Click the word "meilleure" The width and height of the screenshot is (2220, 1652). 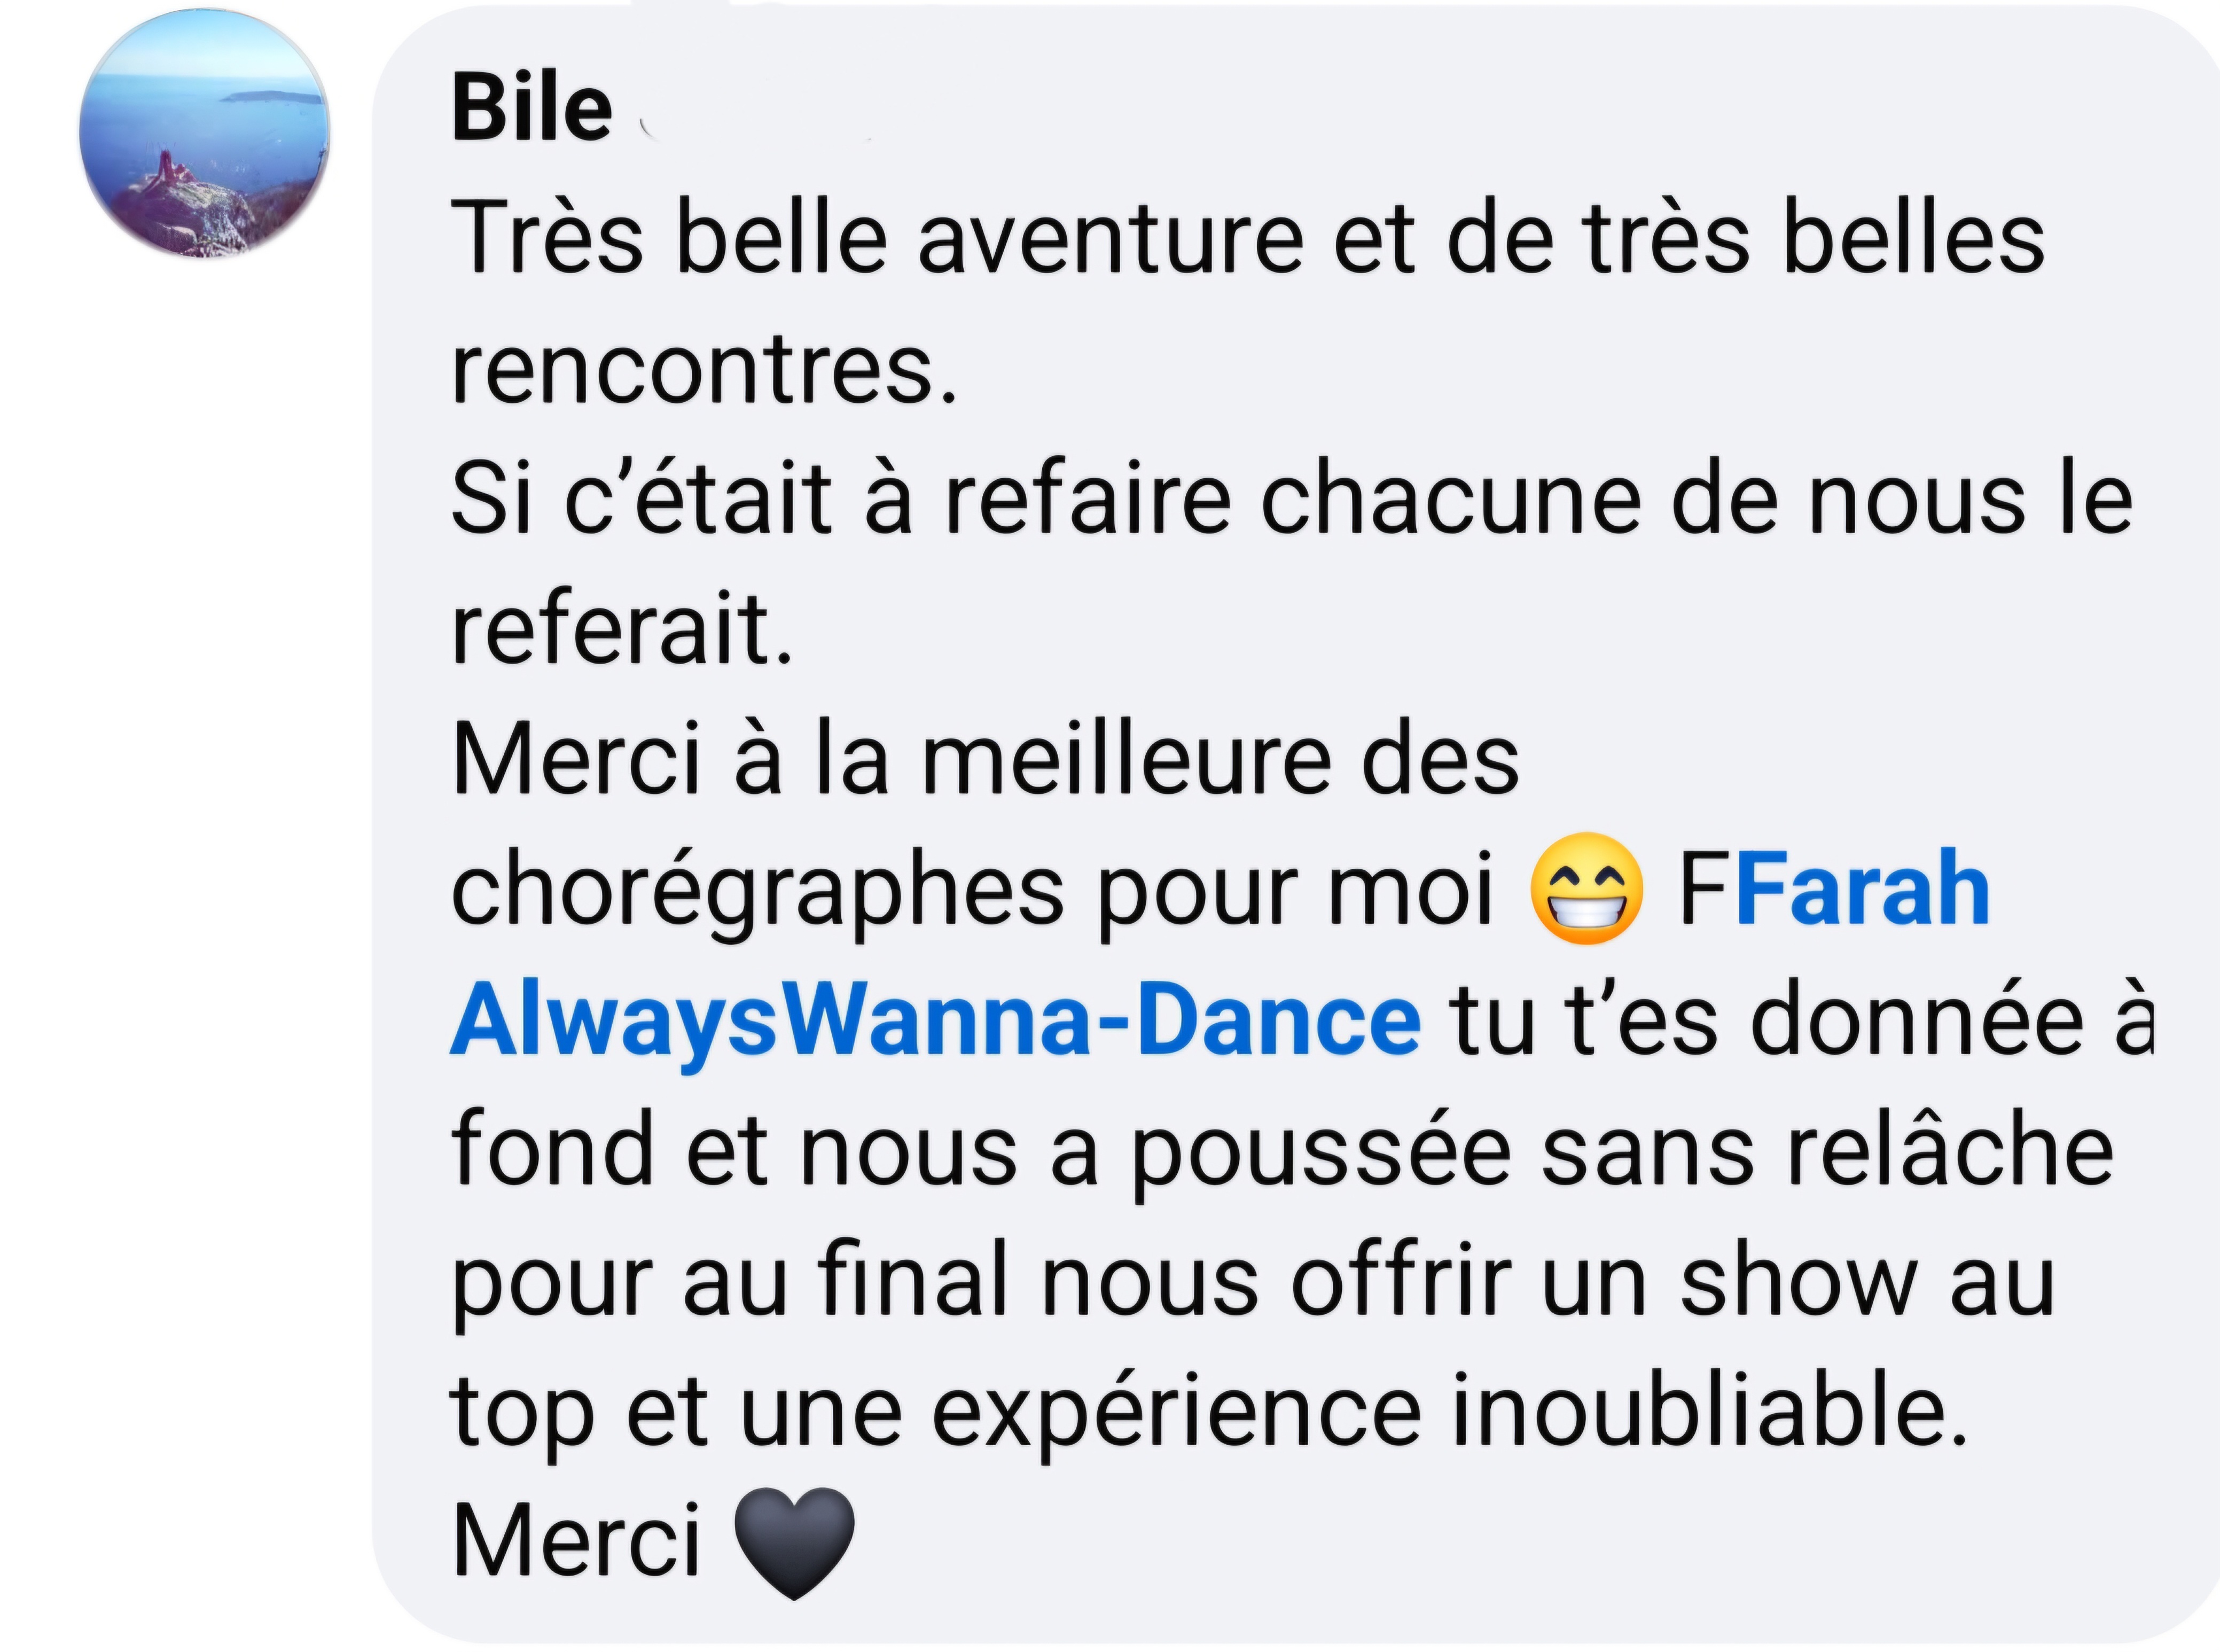pos(1125,761)
